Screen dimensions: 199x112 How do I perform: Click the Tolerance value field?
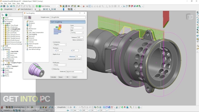[80, 37]
